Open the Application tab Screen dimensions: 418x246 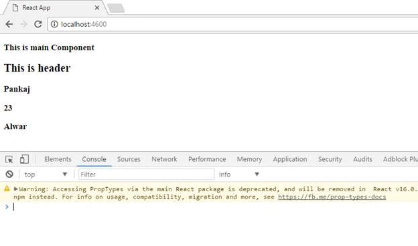pos(290,159)
